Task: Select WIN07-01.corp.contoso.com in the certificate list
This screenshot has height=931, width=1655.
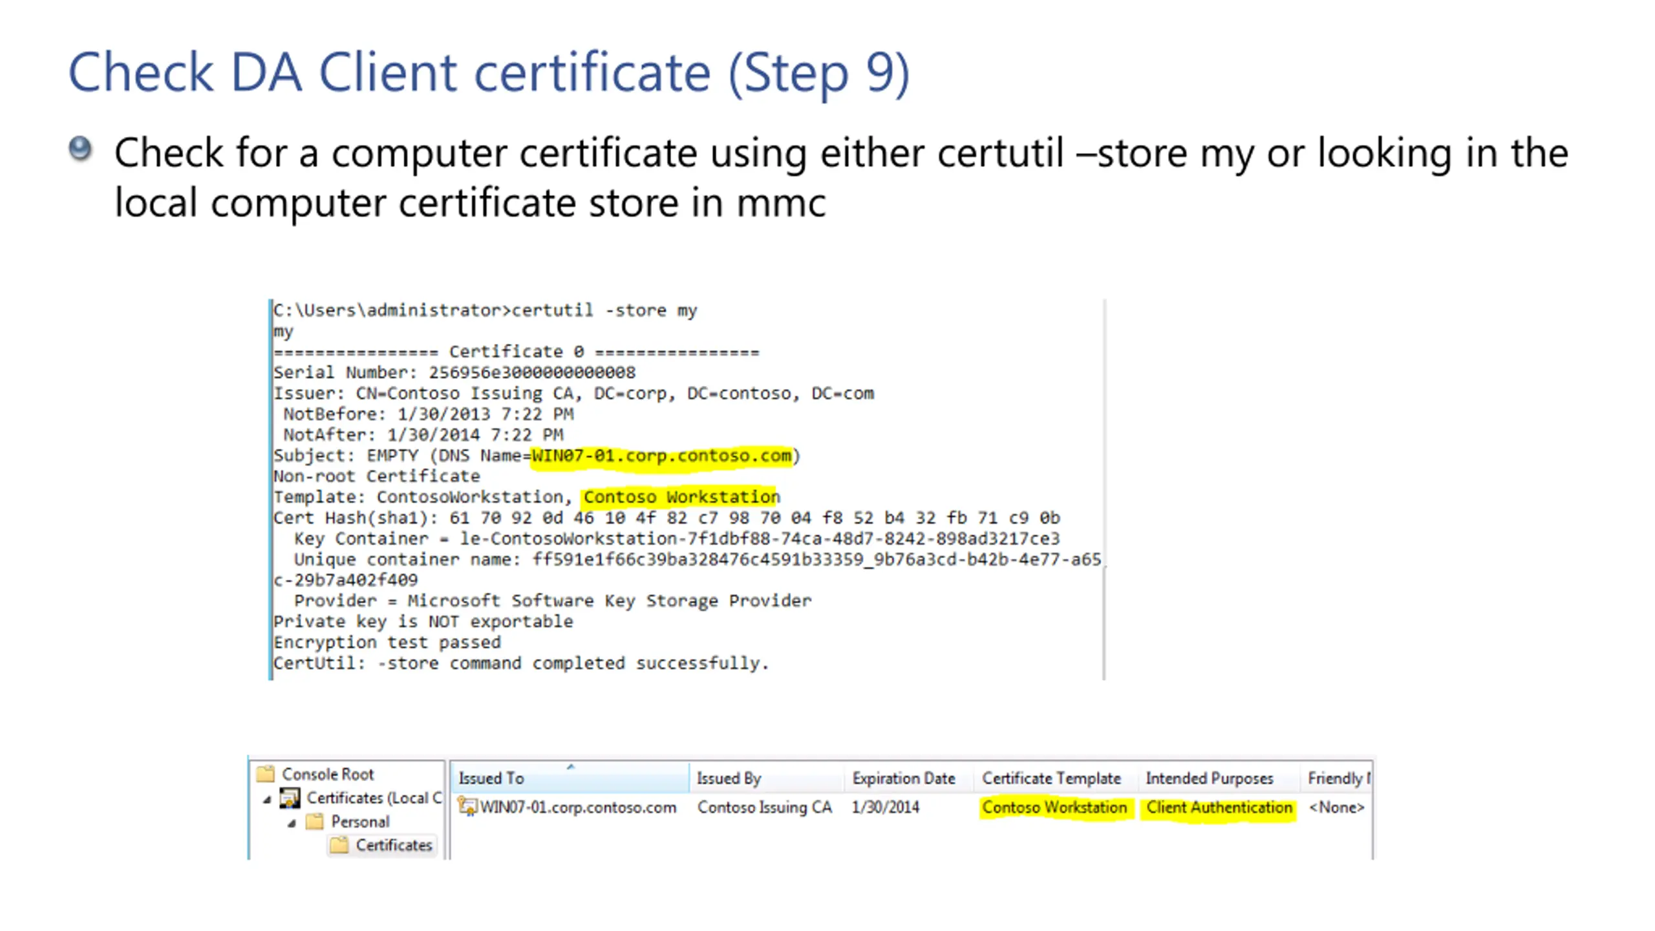Action: click(578, 808)
